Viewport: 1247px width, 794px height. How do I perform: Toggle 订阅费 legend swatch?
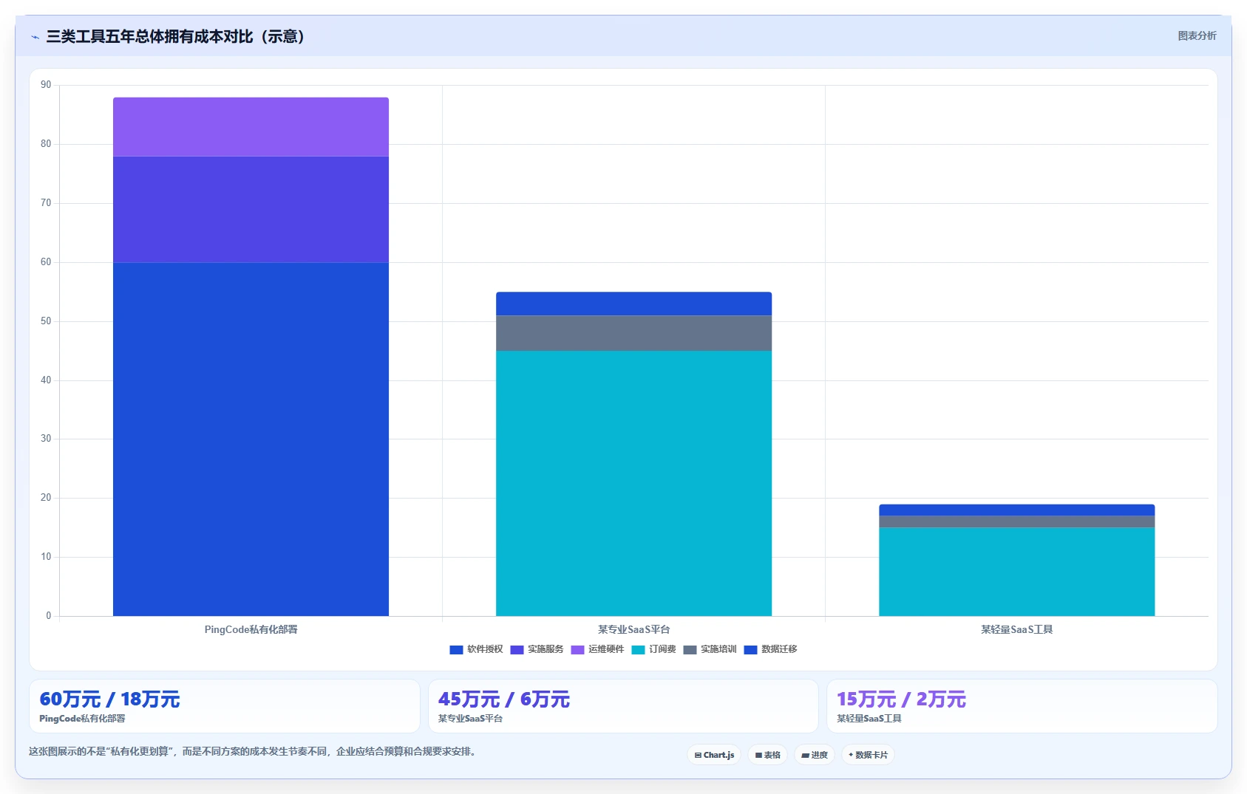point(638,650)
